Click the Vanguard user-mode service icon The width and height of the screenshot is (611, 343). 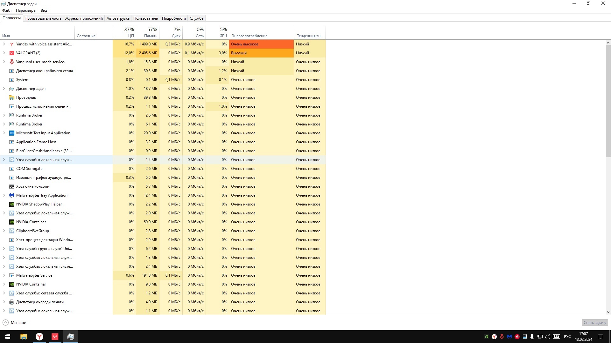coord(12,62)
